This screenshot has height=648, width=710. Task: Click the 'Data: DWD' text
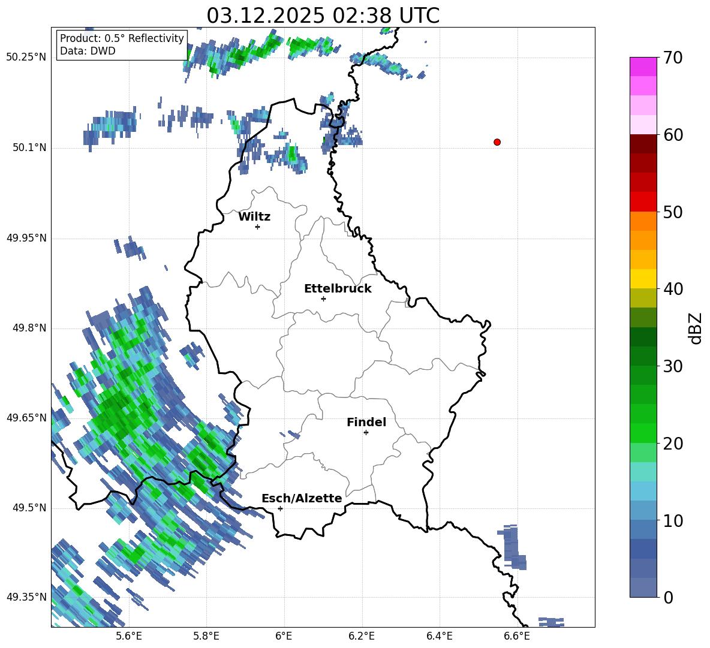(88, 51)
